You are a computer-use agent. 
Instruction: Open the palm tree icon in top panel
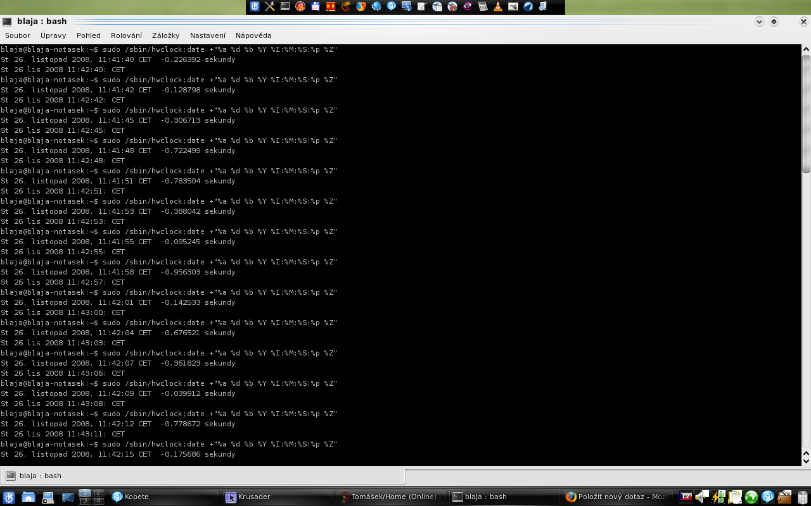click(346, 6)
